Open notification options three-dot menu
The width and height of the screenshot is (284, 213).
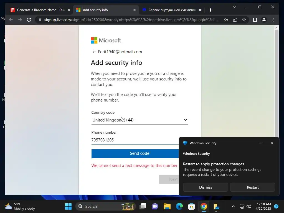point(261,143)
